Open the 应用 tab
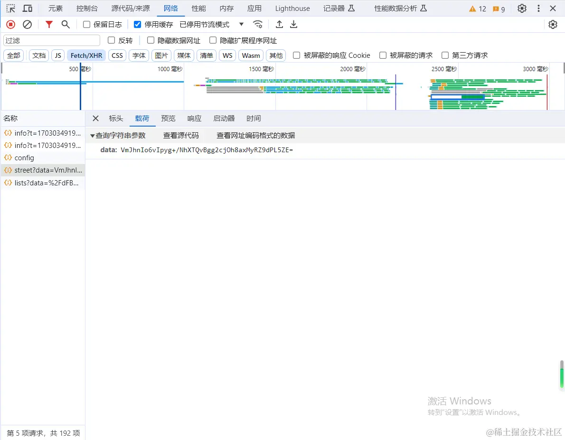This screenshot has width=565, height=440. (254, 8)
